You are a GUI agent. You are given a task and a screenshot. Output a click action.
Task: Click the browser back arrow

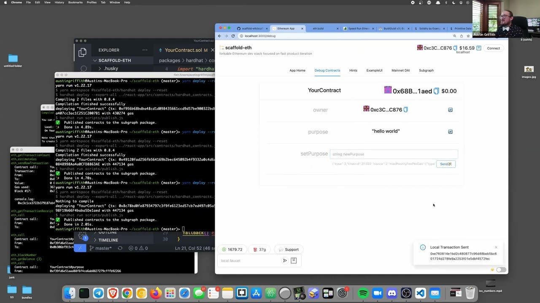pos(219,36)
